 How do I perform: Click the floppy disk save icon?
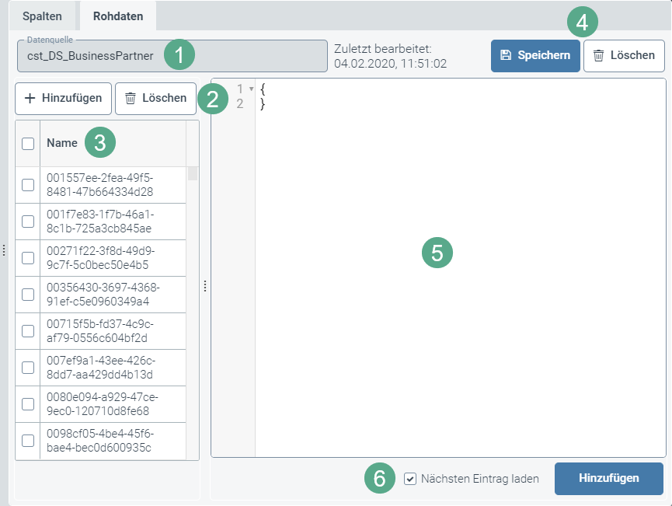[506, 55]
